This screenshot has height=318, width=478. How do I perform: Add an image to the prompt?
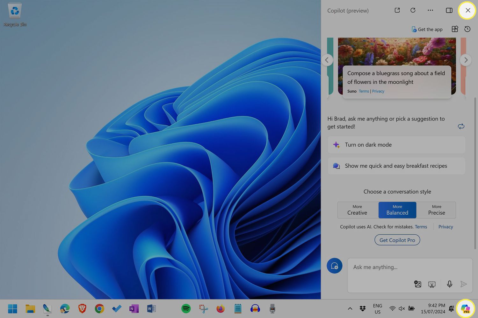tap(417, 284)
